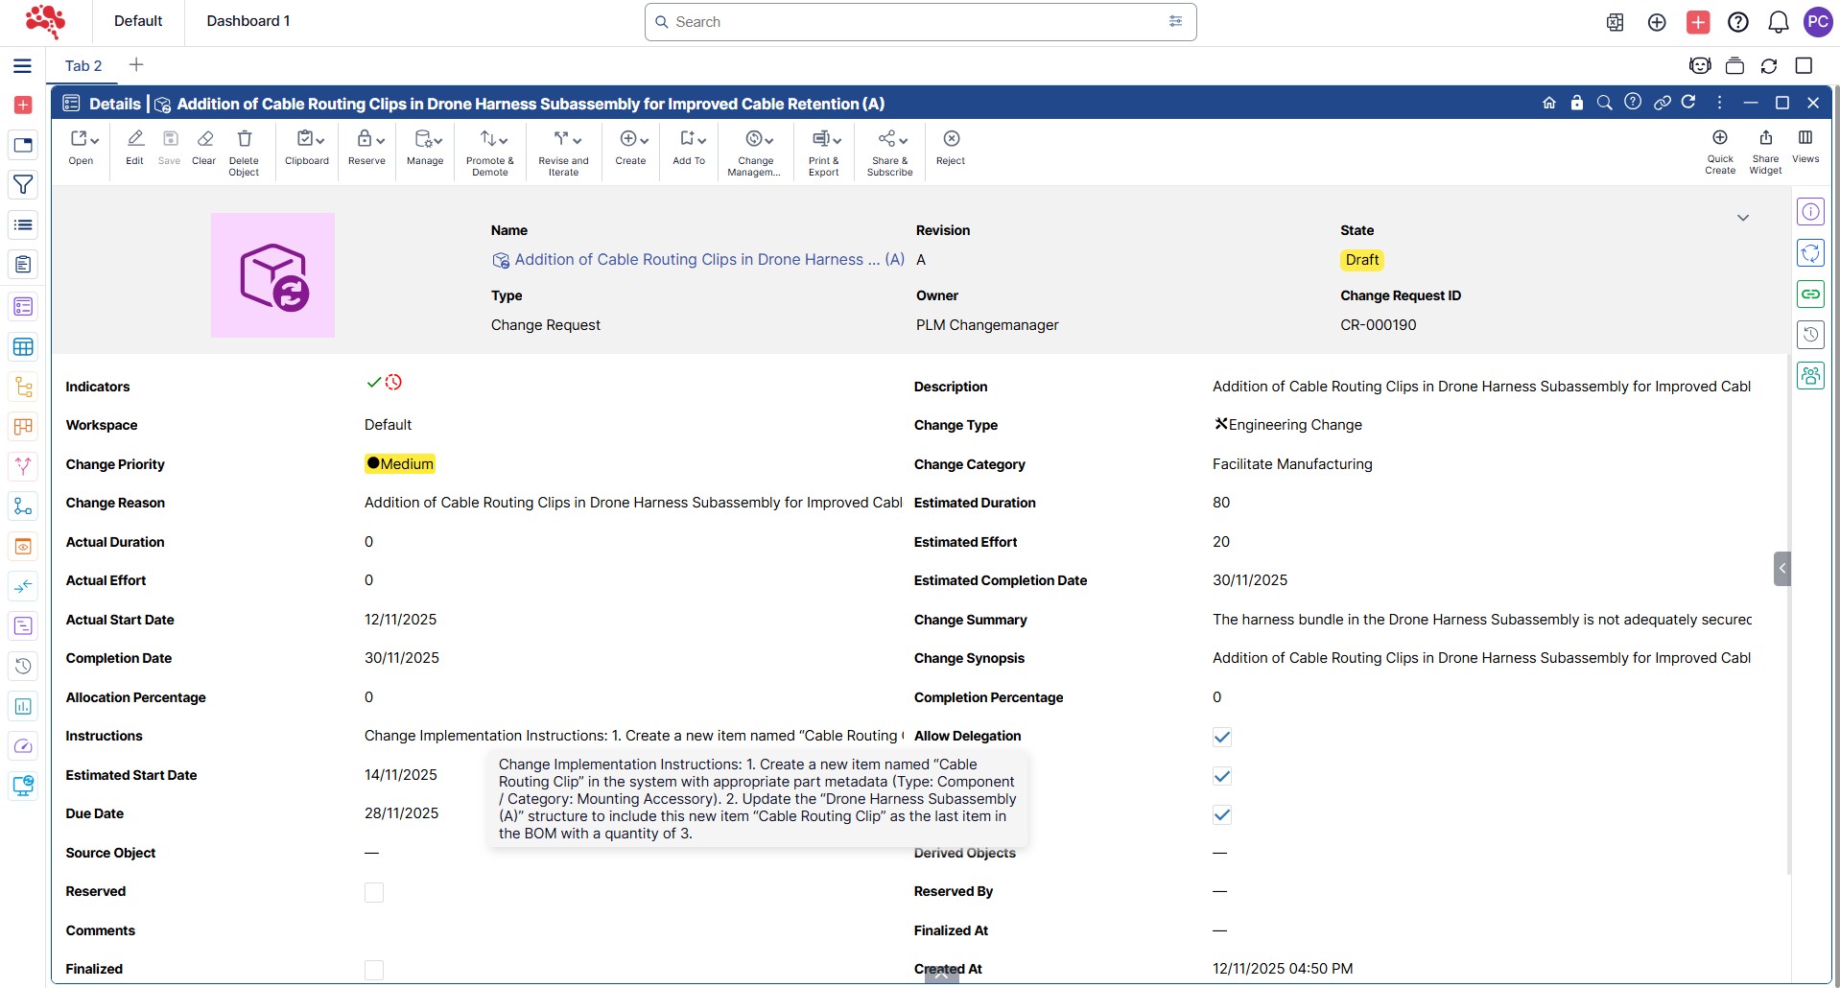Open the history panel icon on right sidebar

(1810, 335)
